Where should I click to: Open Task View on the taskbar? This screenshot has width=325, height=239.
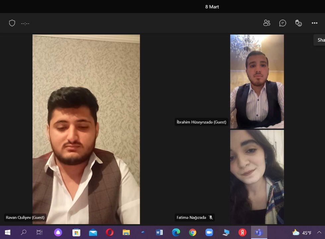(40, 232)
